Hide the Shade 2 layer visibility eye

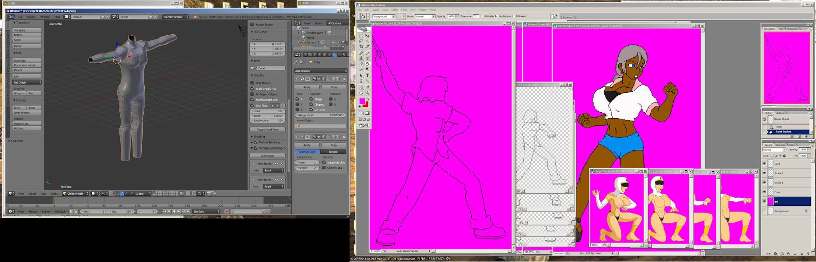click(764, 173)
